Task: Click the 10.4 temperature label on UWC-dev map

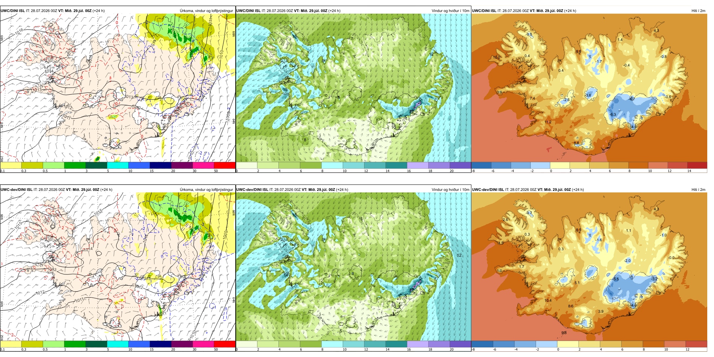Action: [x=548, y=301]
